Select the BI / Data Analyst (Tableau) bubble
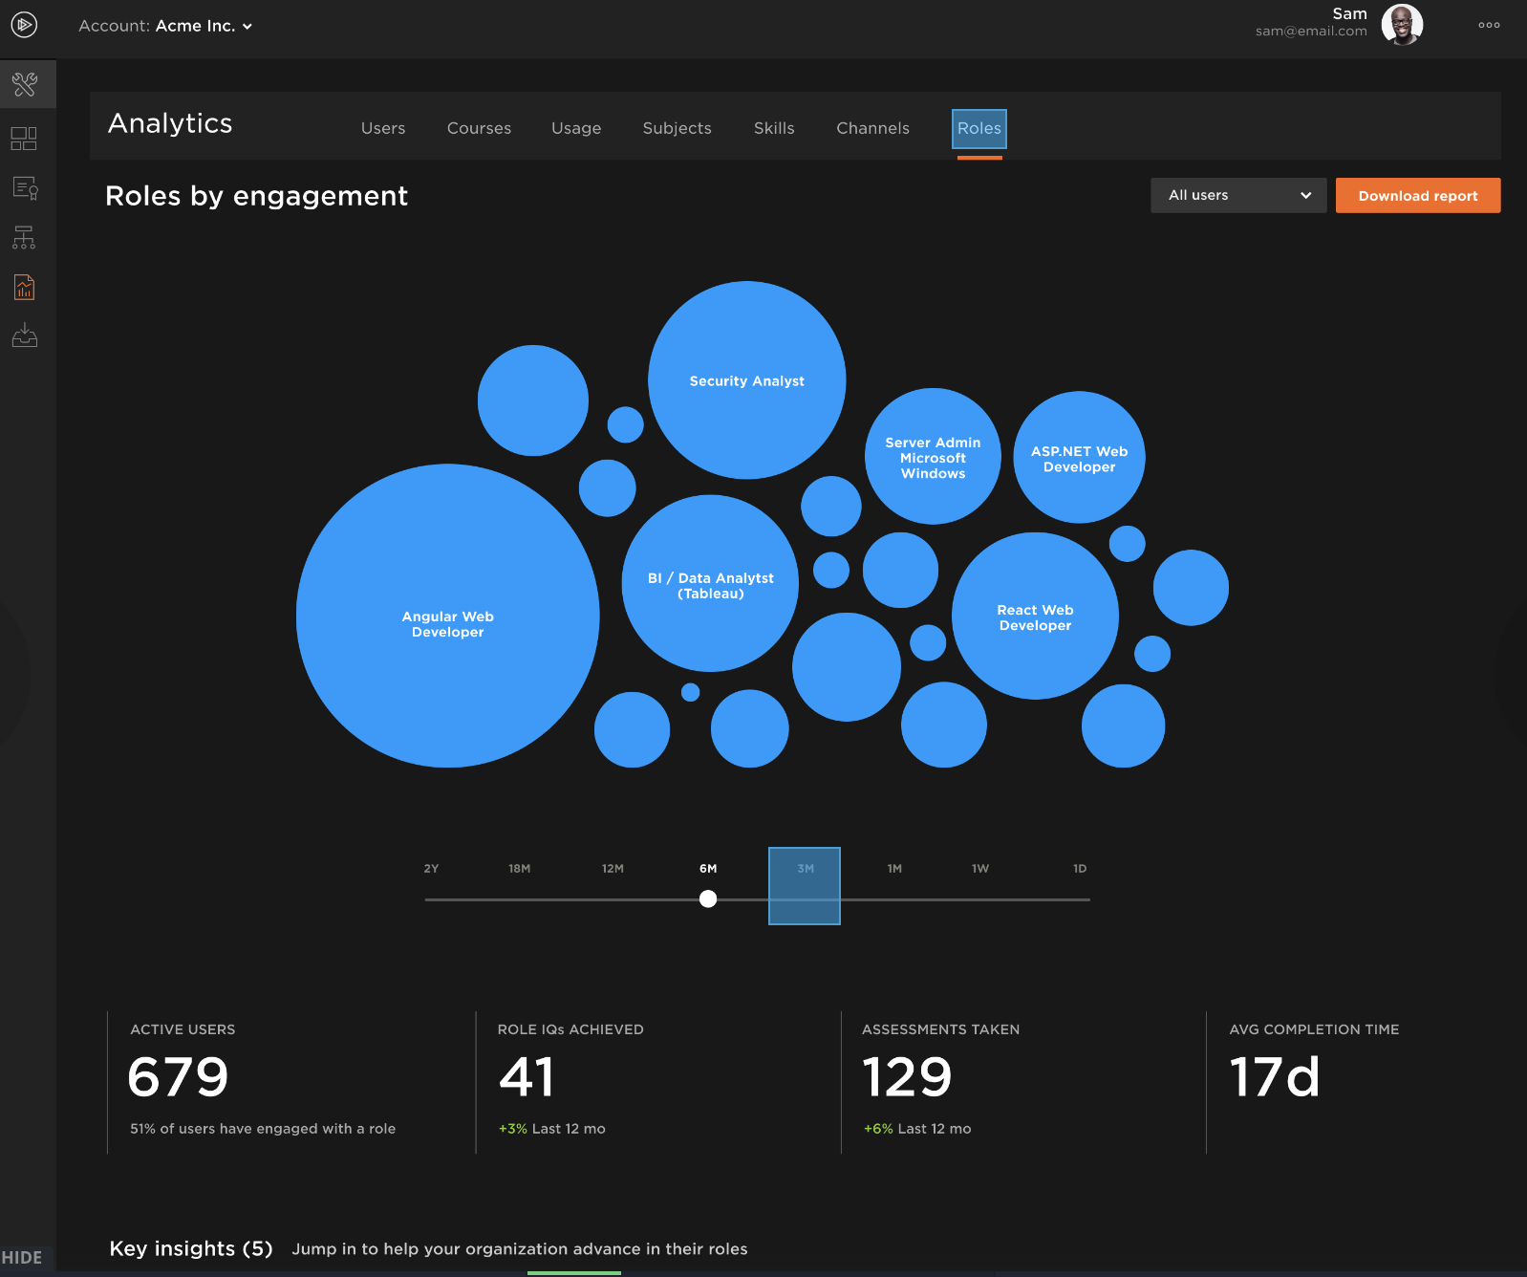Viewport: 1527px width, 1277px height. (x=710, y=583)
